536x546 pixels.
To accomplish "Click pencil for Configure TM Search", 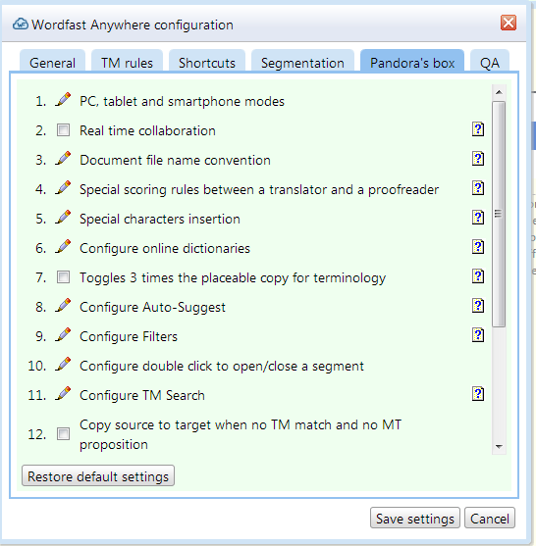I will [x=63, y=393].
